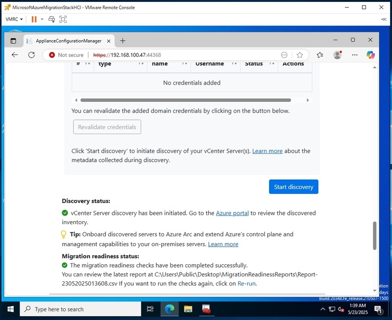This screenshot has width=392, height=320.
Task: Maximize the Edge browser window
Action: [353, 40]
